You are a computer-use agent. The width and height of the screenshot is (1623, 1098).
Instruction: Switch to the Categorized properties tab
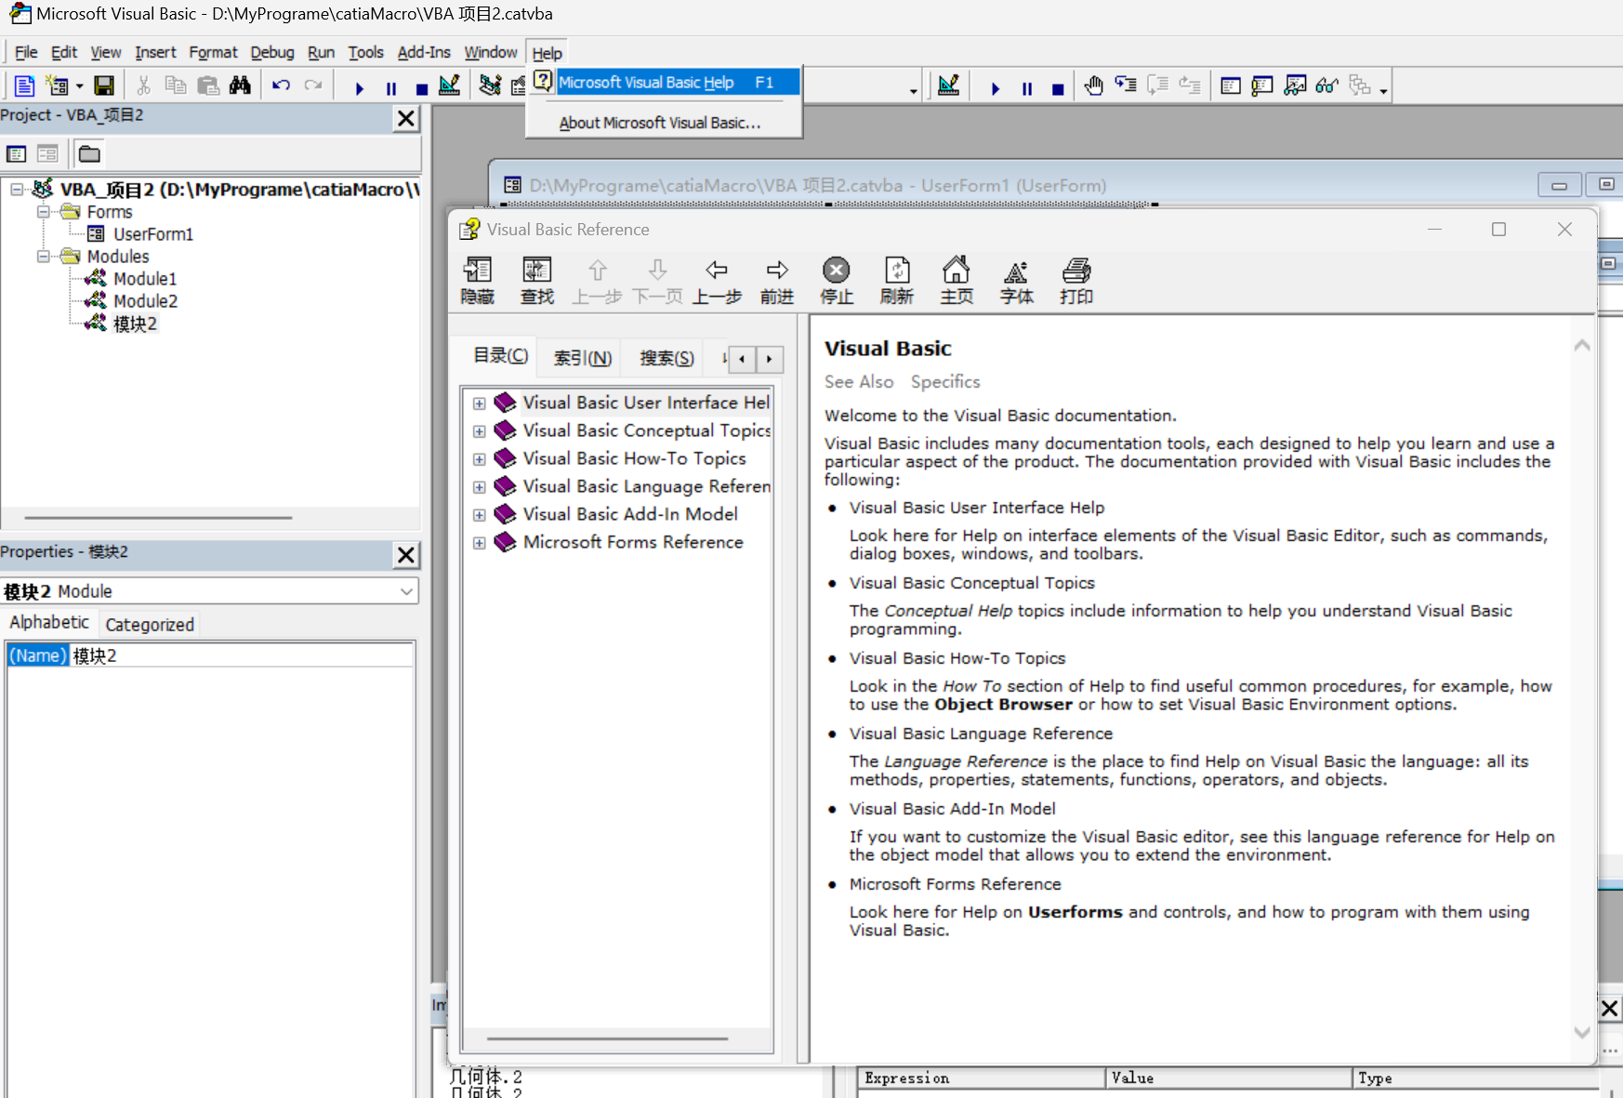click(150, 625)
